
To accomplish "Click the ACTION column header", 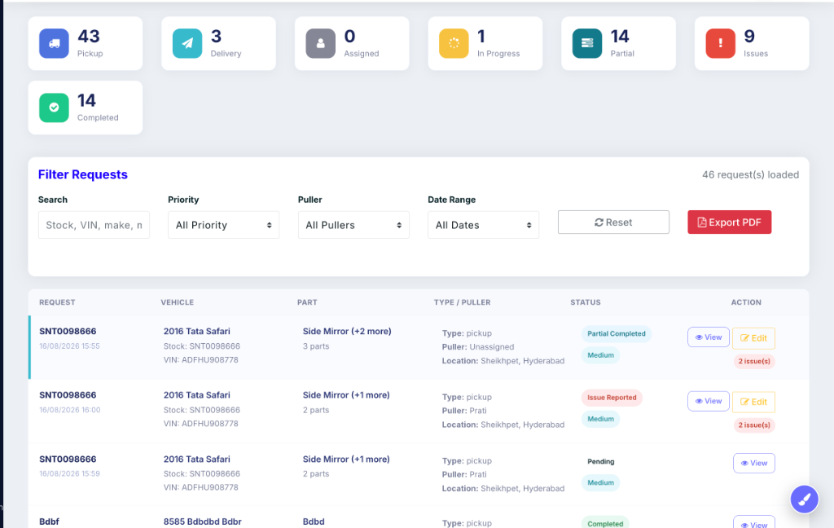I will [x=746, y=302].
